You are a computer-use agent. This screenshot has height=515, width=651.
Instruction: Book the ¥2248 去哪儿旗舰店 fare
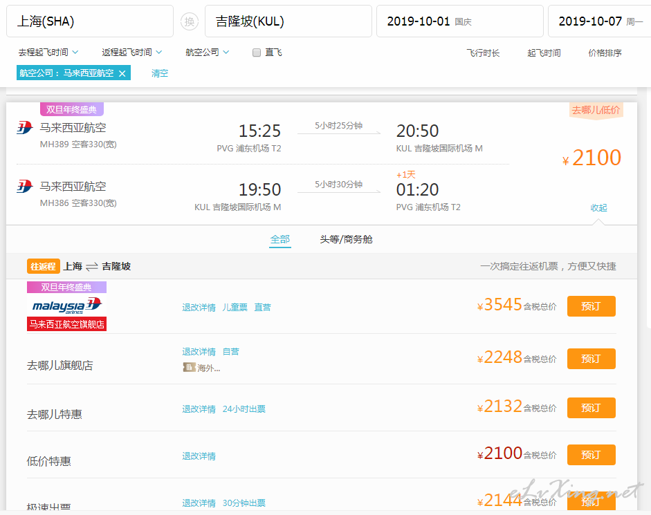[x=592, y=359]
